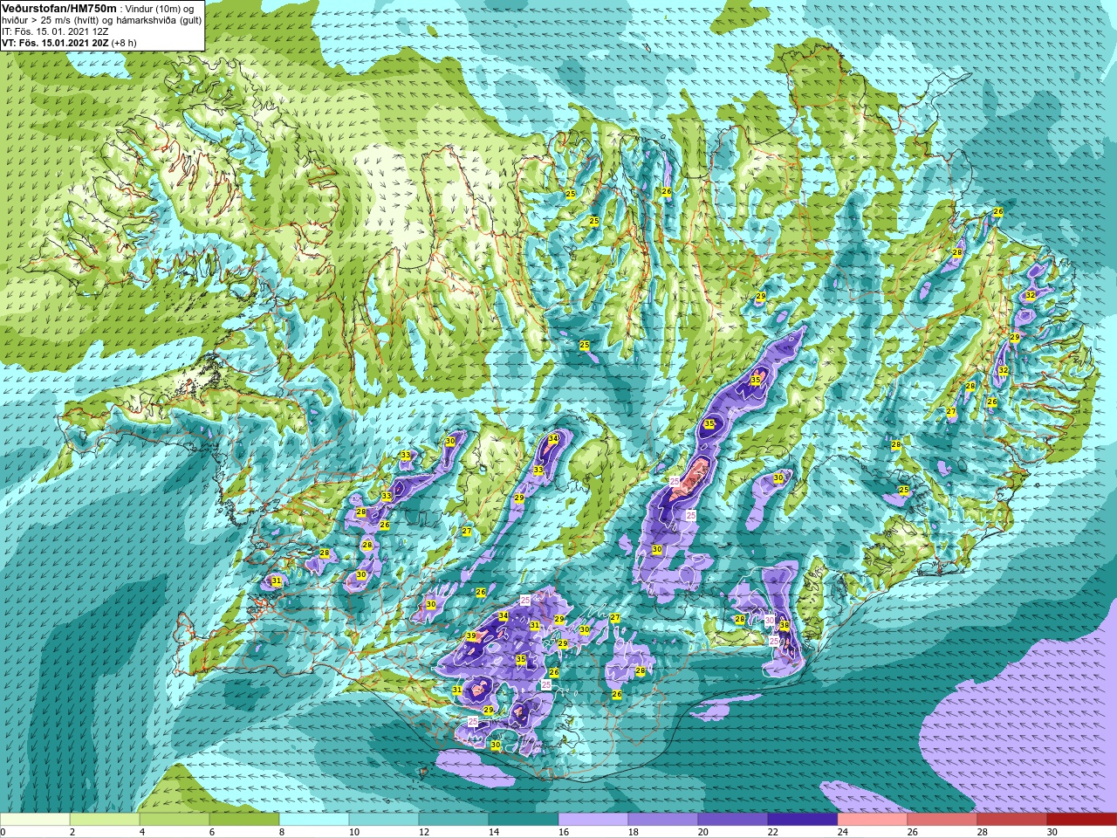Click the 'VT: Fös. 15.01.2021 20Z' valid time
Viewport: 1117px width, 838px height.
click(55, 43)
